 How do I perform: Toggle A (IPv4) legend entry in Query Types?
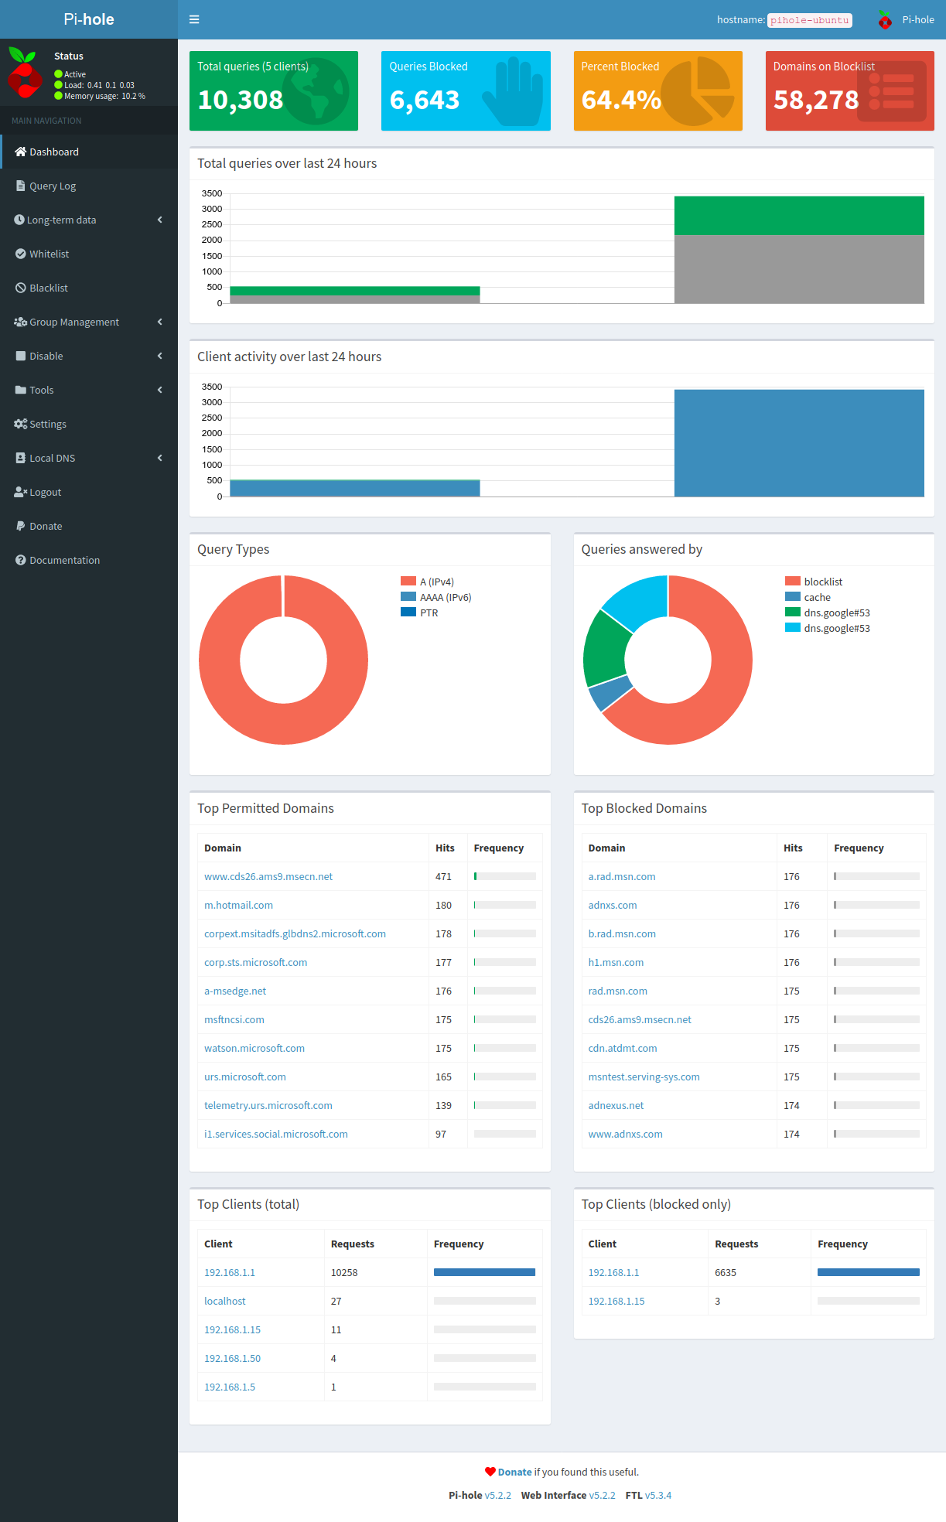point(427,582)
